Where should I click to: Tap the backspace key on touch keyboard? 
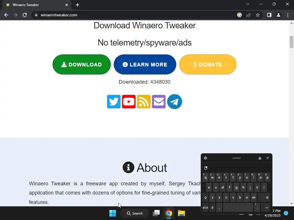(264, 198)
